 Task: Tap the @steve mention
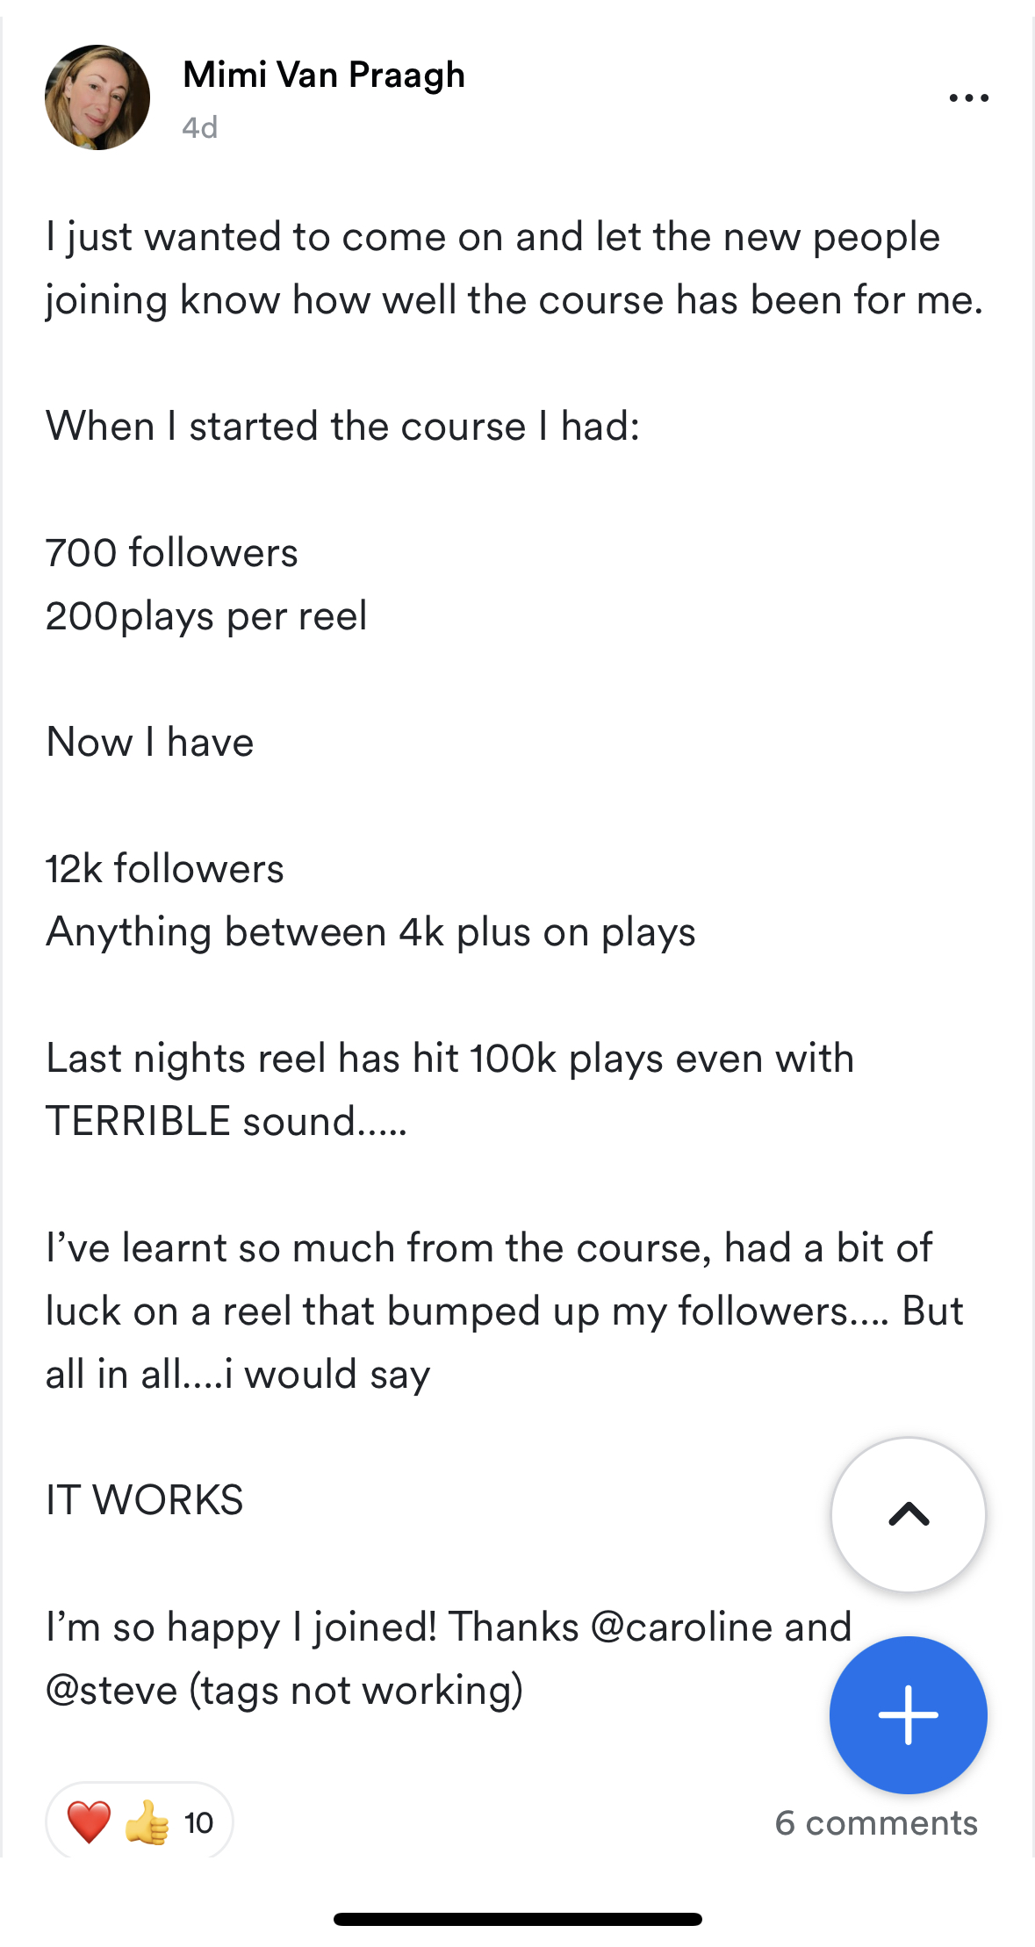tap(111, 1690)
